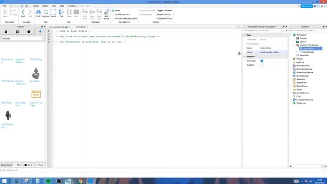327x184 pixels.
Task: Select Lighting service in Explorer
Action: (x=300, y=62)
